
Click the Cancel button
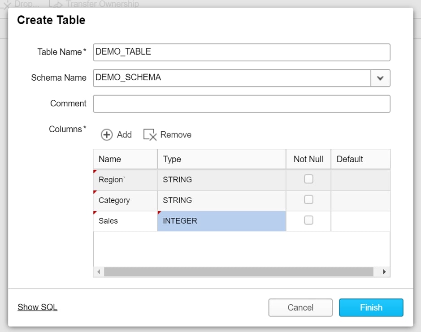tap(300, 307)
